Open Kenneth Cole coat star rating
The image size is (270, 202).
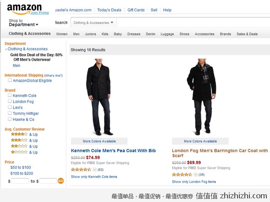tap(81, 170)
